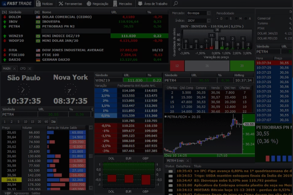Open the Noticias menu
The height and width of the screenshot is (195, 293).
click(44, 4)
